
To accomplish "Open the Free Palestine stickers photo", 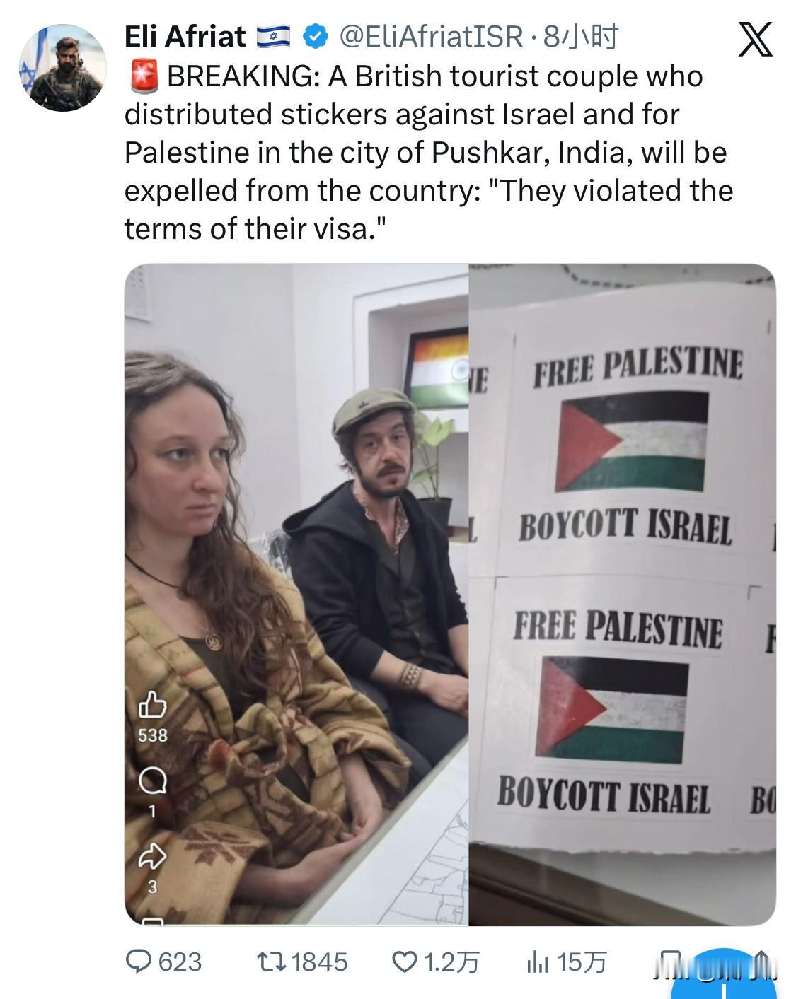I will tap(623, 594).
